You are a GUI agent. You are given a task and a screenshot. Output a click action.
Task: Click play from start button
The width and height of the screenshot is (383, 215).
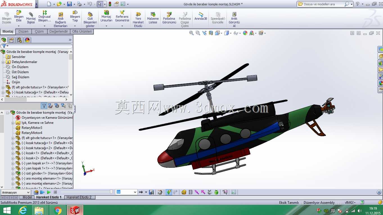click(42, 192)
